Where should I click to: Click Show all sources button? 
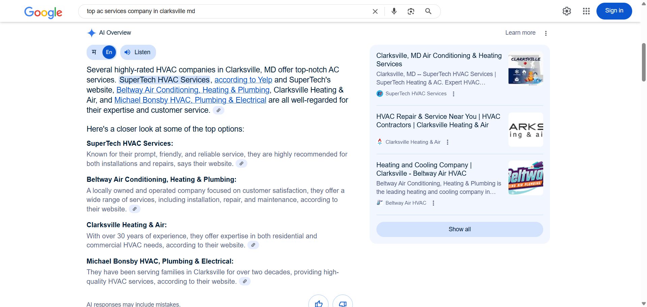[x=460, y=229]
